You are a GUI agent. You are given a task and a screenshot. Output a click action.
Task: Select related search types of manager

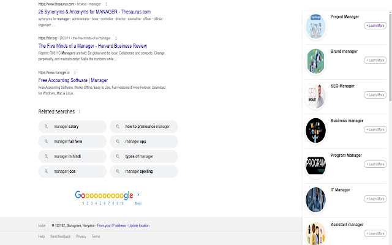(144, 157)
